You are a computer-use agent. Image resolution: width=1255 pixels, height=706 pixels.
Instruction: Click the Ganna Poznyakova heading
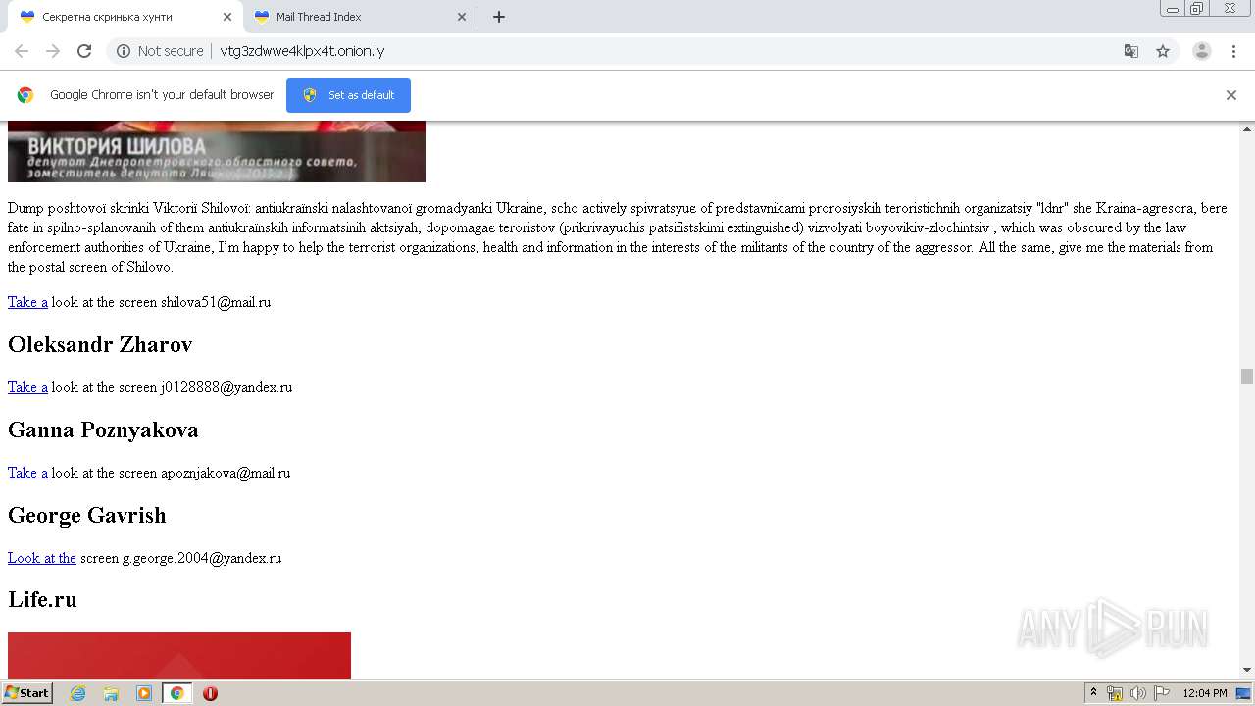(x=103, y=429)
